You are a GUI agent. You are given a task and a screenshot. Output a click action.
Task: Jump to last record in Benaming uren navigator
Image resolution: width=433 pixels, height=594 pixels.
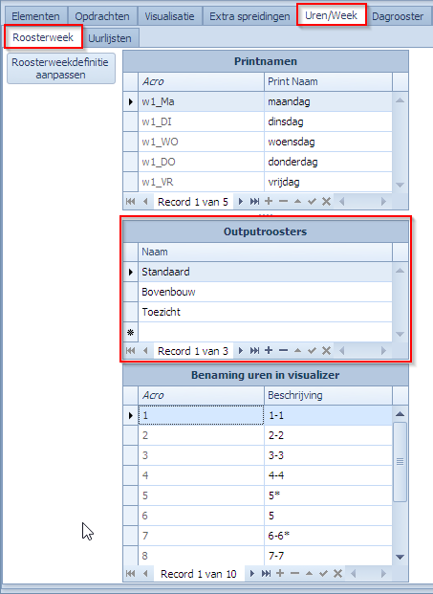click(266, 574)
